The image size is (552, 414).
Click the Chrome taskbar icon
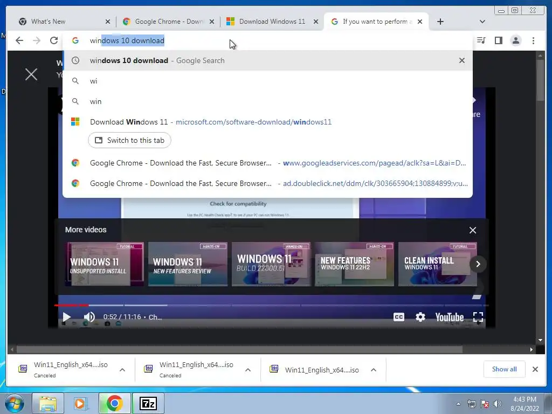coord(114,403)
